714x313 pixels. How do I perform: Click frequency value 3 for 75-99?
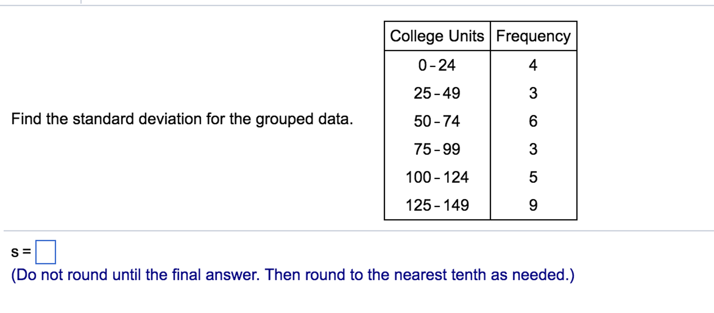tap(533, 149)
